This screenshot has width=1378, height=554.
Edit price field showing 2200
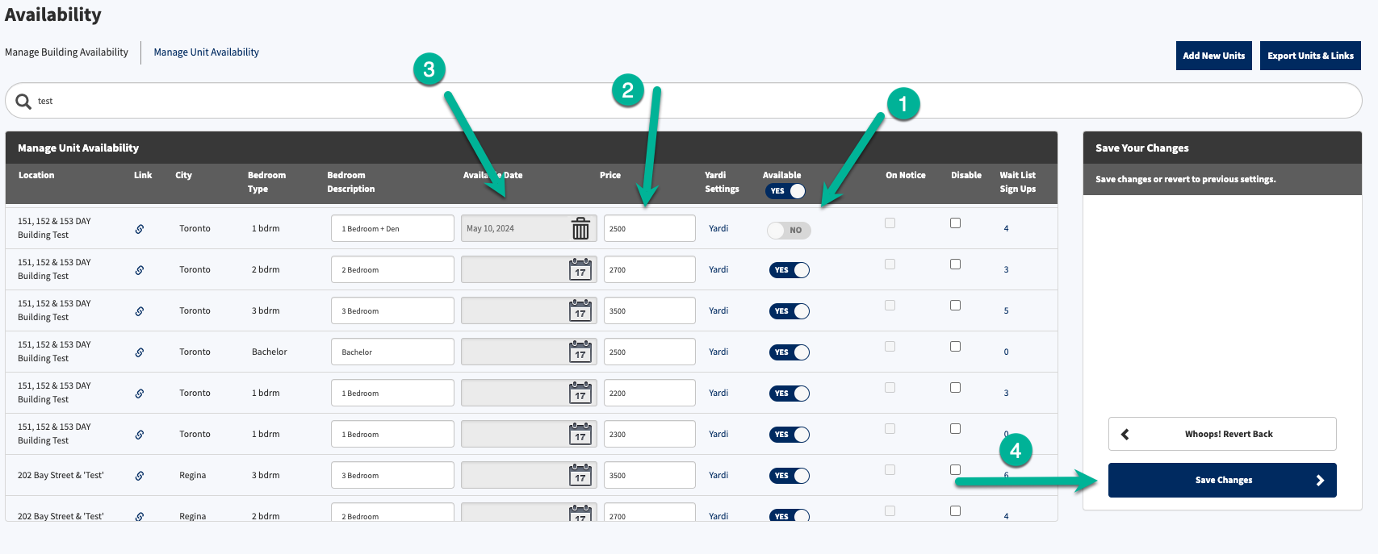pos(650,393)
